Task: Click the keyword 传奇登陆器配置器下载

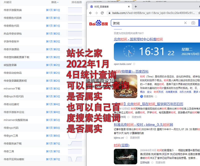Action: (16, 57)
